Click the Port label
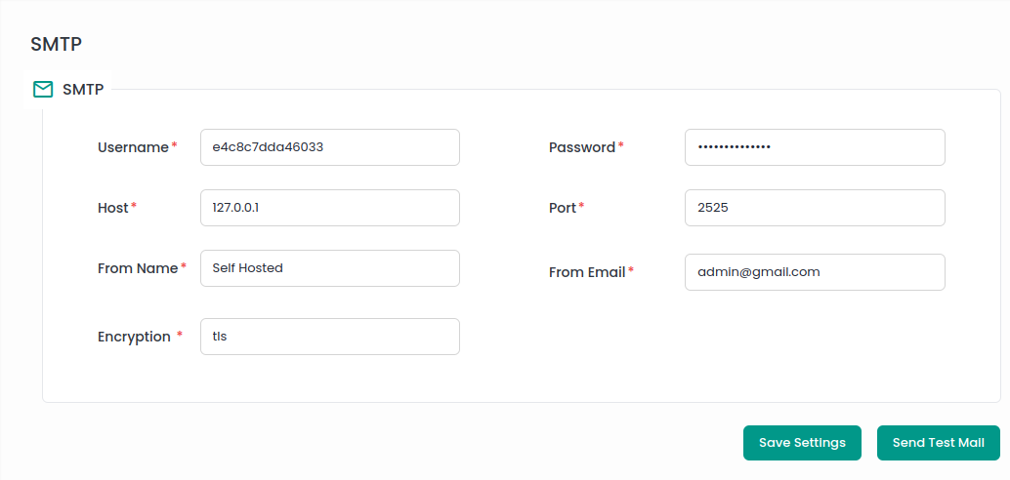 click(562, 208)
